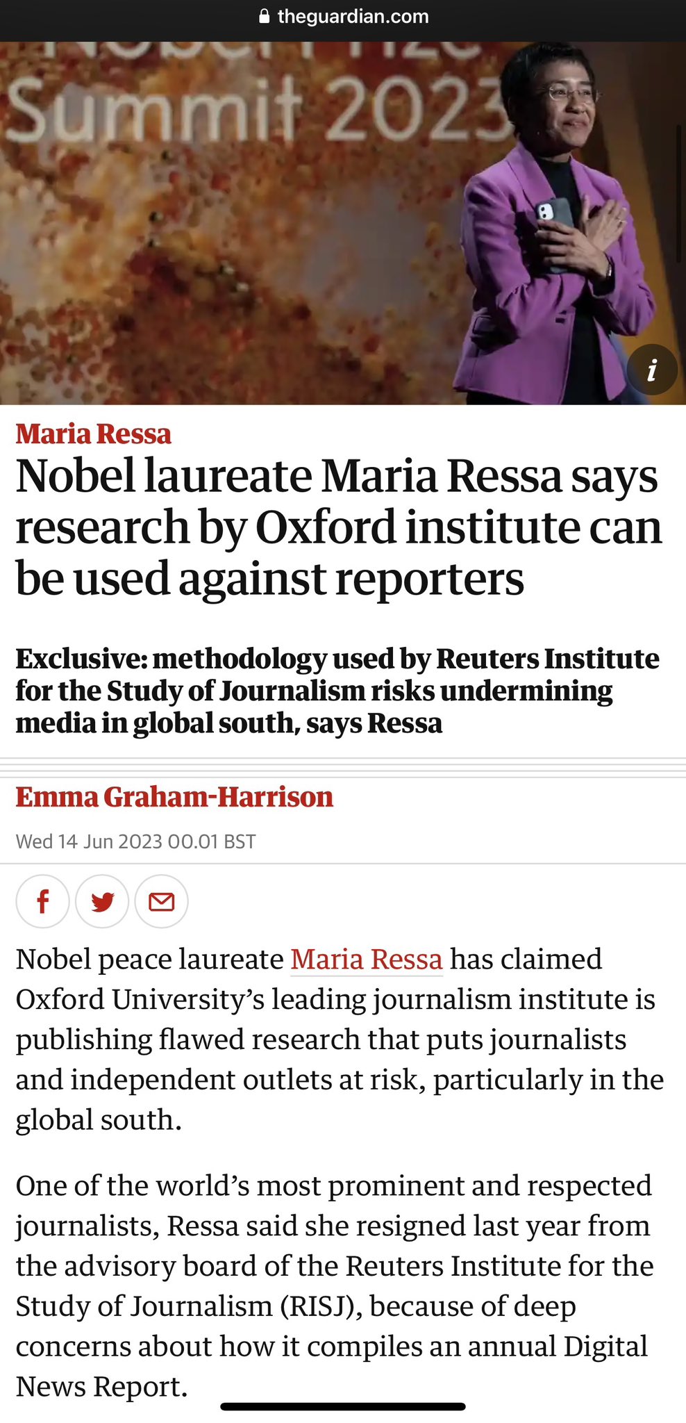This screenshot has width=686, height=1423.
Task: Open author page for Emma Graham-Harrison
Action: [x=174, y=796]
